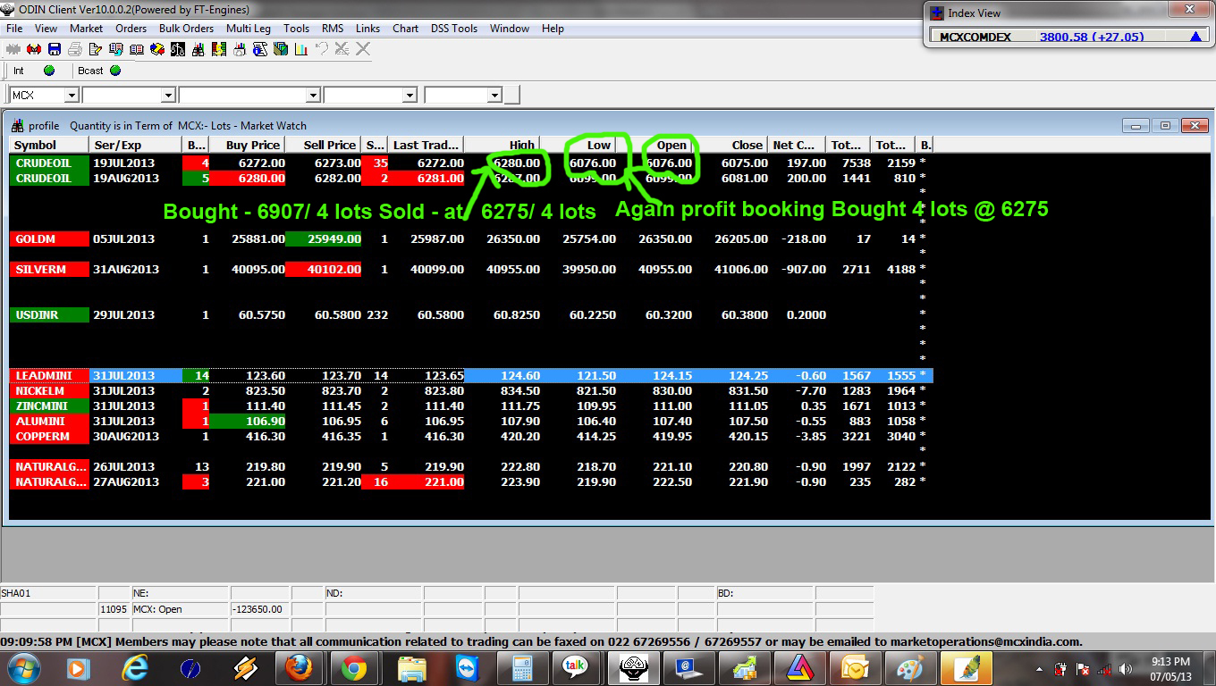Click the Buy Price column header
Screen dimensions: 1216x686
[x=247, y=145]
